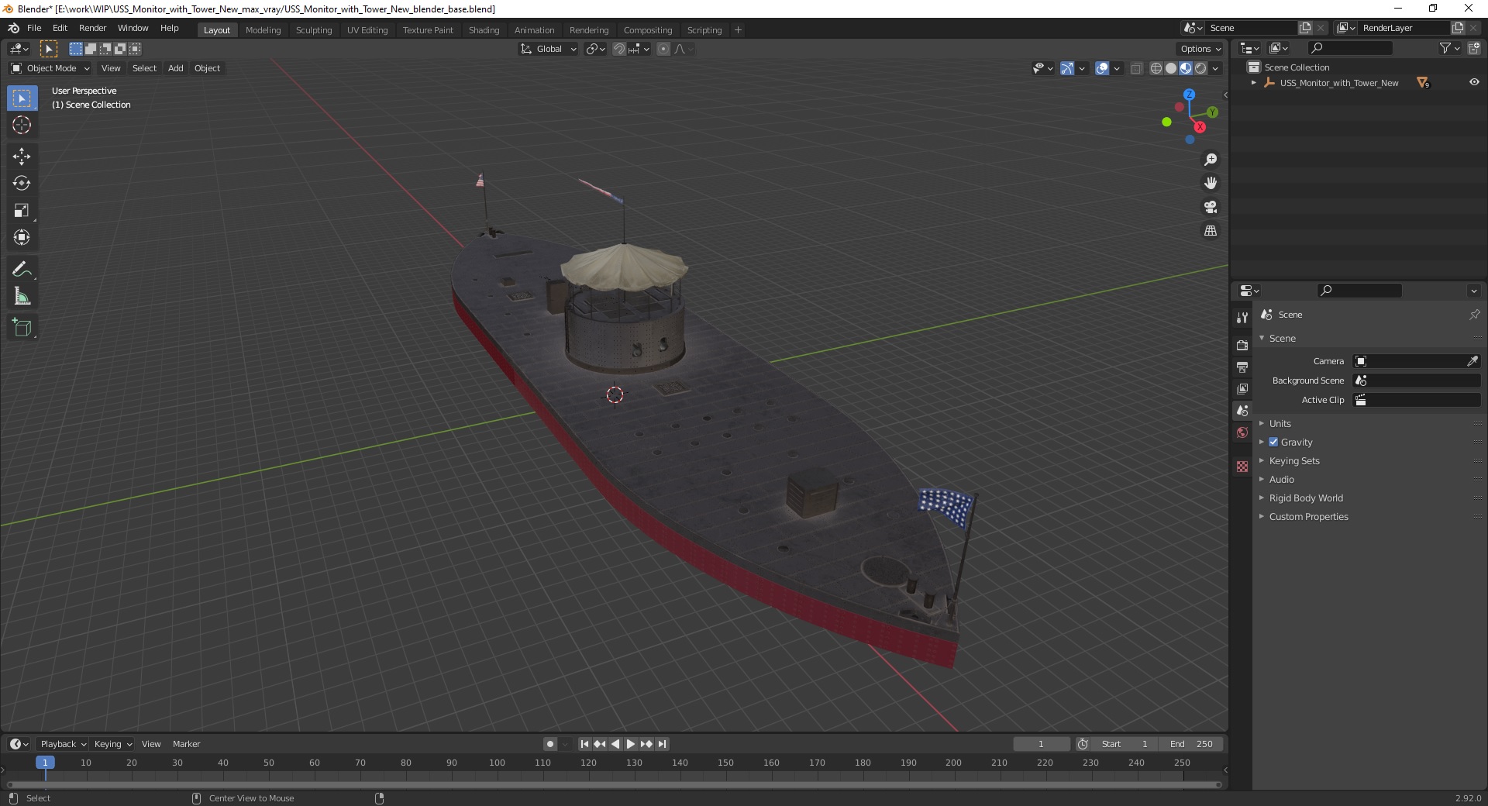Open the Global transform orientation dropdown

549,49
